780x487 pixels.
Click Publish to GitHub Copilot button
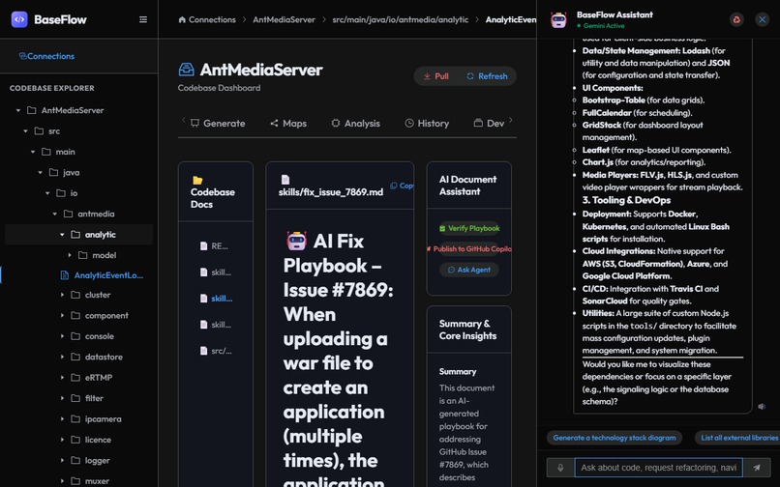[469, 249]
